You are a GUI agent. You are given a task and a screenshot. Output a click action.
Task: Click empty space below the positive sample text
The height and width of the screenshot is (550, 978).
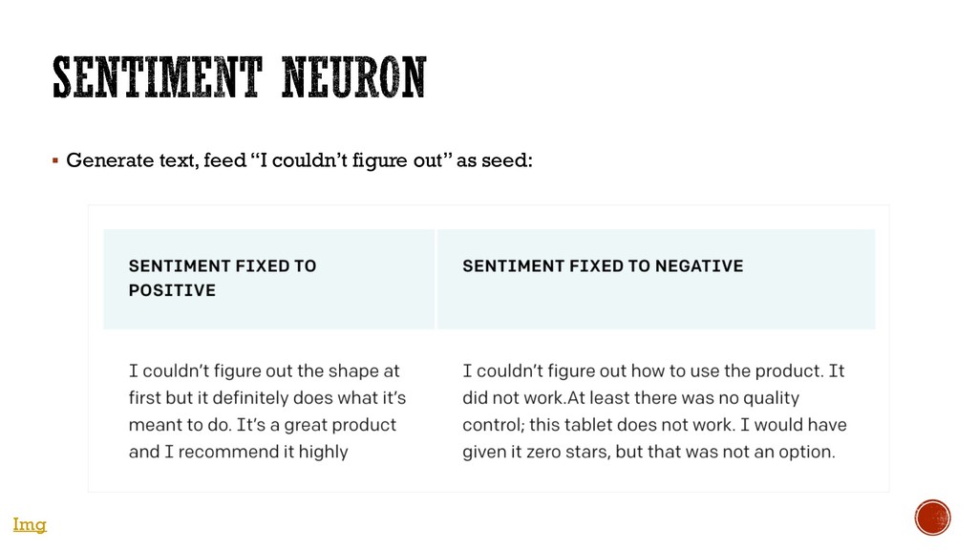pyautogui.click(x=263, y=477)
